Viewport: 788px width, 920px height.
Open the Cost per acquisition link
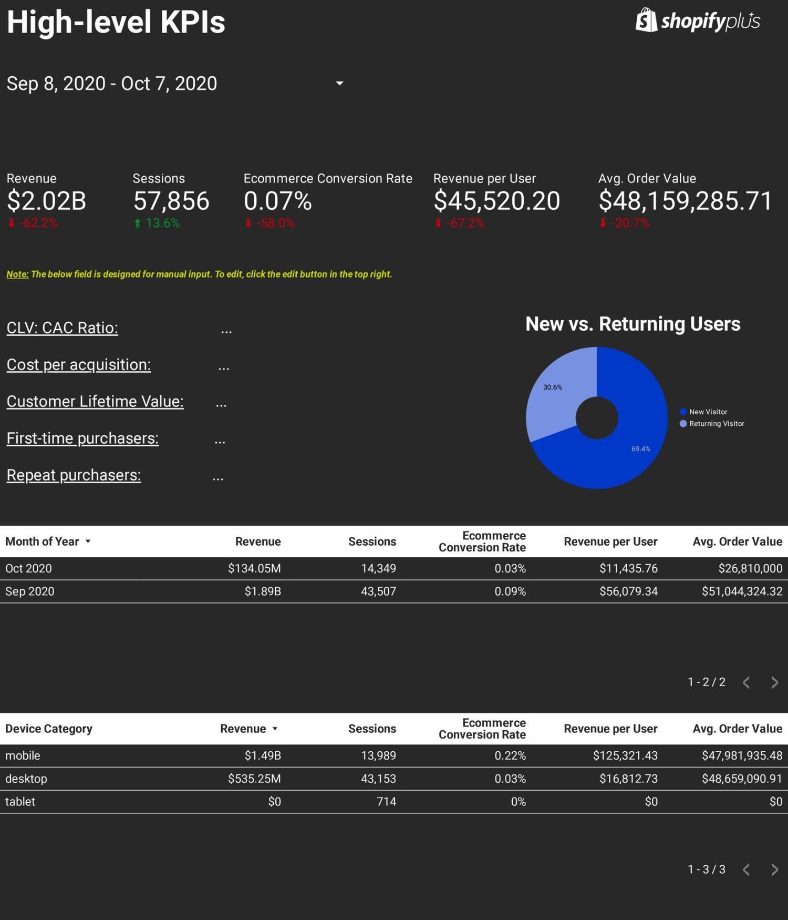(79, 365)
